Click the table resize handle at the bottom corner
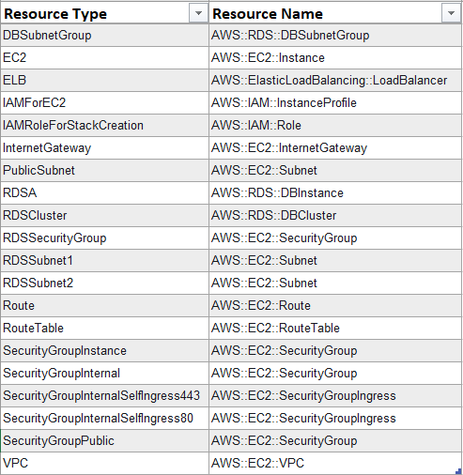Image resolution: width=463 pixels, height=475 pixels. 459,470
